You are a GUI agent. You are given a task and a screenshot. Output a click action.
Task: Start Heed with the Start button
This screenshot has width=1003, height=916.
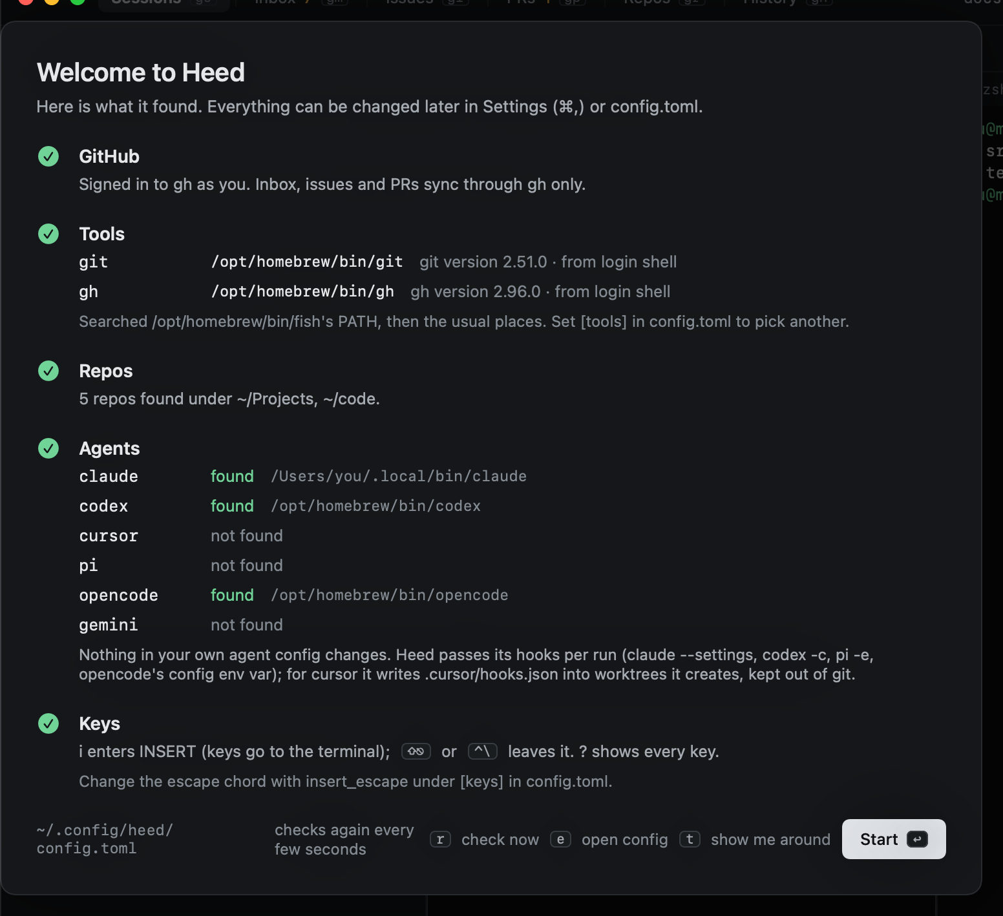click(x=894, y=839)
